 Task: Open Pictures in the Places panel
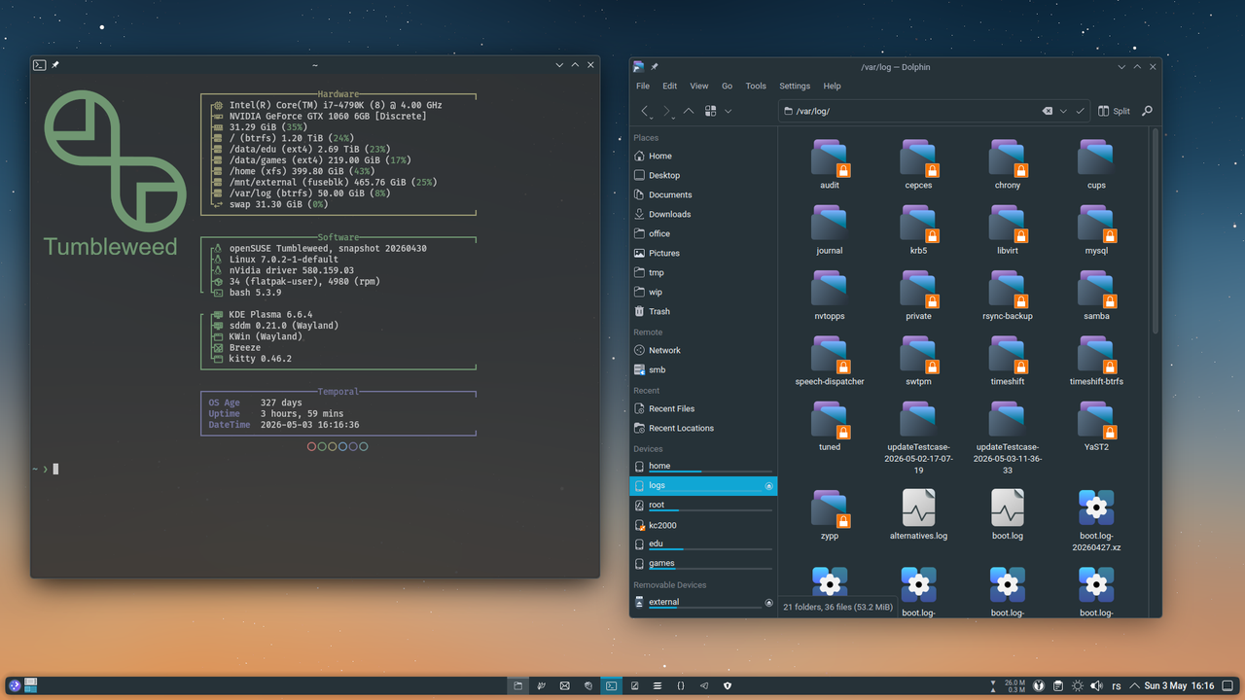(703, 253)
